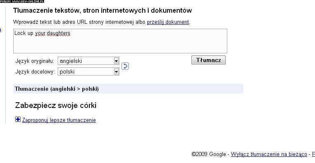Viewport: 315px width, 163px height.
Task: Click Wyłącz tłumaczenie na bieżąco link
Action: tap(269, 154)
